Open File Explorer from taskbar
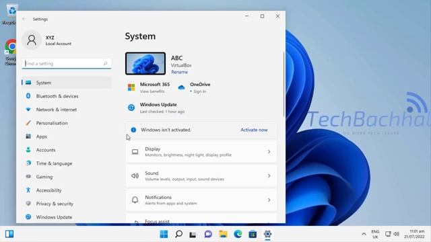The width and height of the screenshot is (431, 242). tap(223, 234)
